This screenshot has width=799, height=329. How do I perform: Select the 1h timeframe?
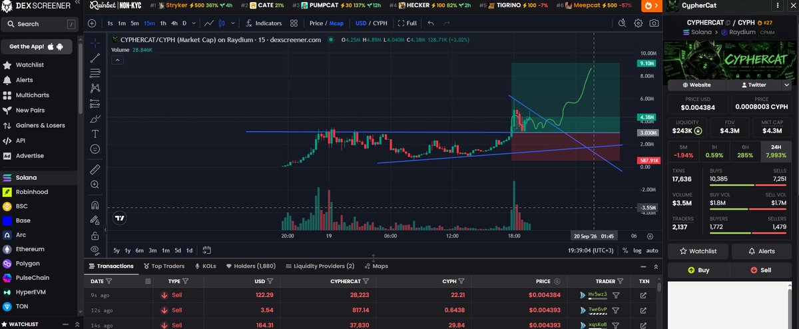[x=163, y=23]
